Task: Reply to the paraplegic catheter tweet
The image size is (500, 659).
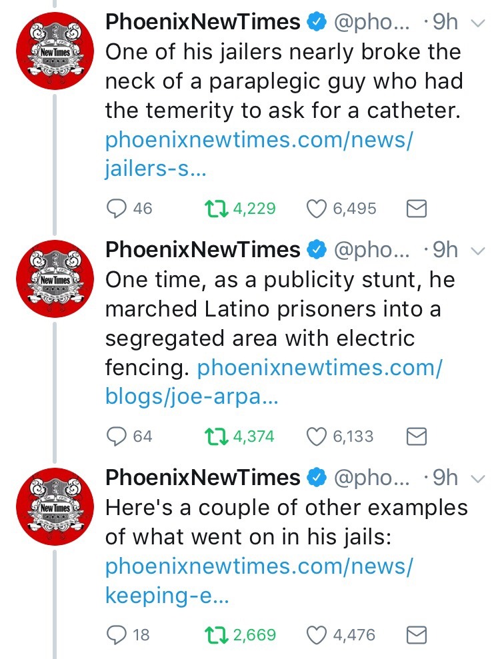Action: 117,209
